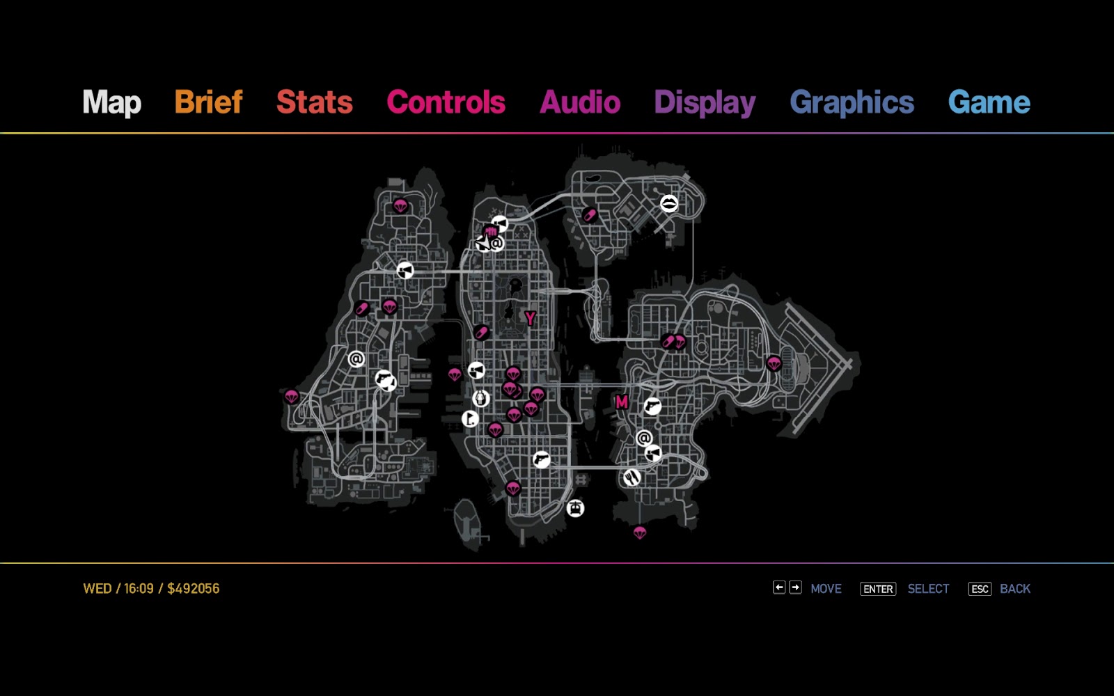Select the parachute icon in the West River
This screenshot has width=1114, height=696.
click(455, 375)
